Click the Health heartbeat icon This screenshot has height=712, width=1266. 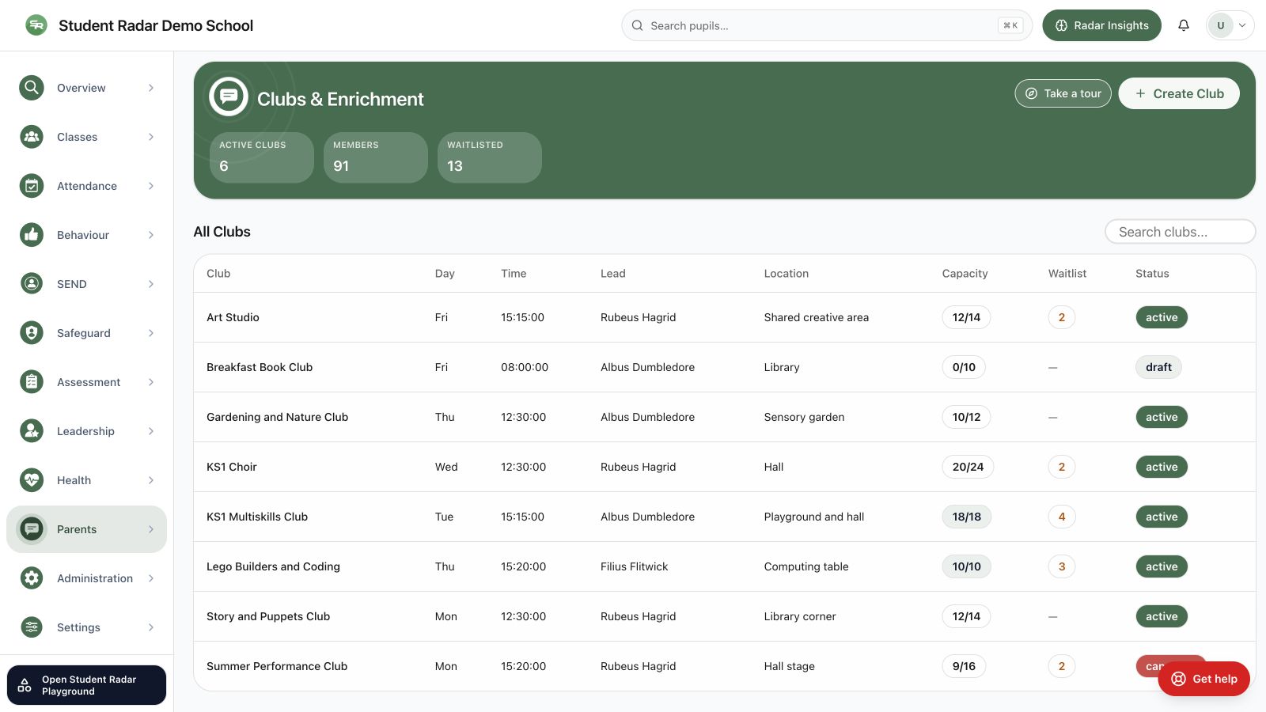(x=32, y=480)
